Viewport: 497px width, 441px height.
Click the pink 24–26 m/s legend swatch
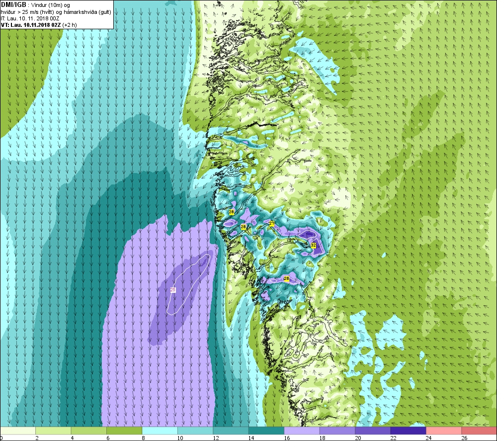(x=444, y=431)
